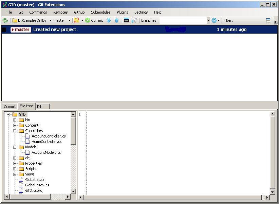
Task: Switch to the Commit tab
Action: pyautogui.click(x=10, y=107)
